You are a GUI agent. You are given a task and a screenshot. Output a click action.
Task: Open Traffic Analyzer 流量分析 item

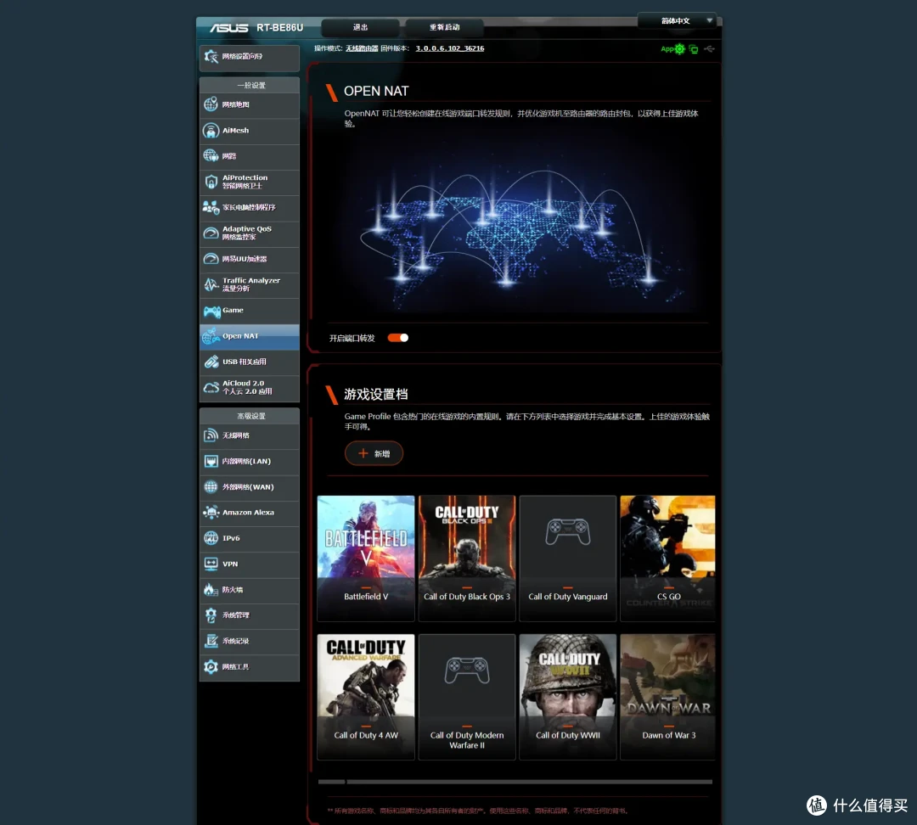tap(249, 285)
